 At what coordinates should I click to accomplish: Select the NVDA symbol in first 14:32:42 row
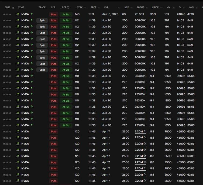pos(25,132)
